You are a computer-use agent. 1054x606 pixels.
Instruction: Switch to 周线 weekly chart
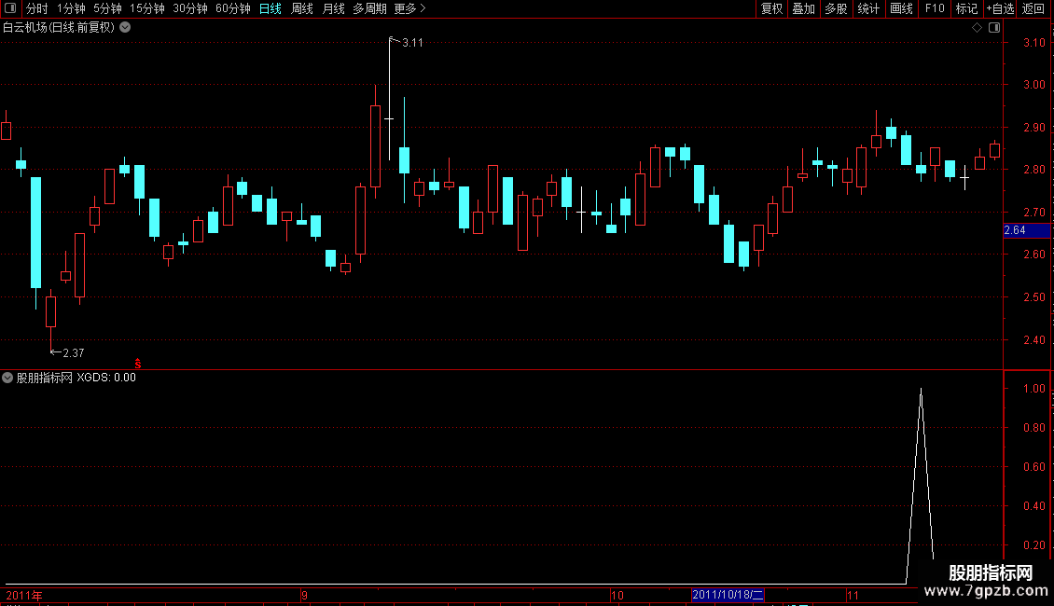pos(302,8)
